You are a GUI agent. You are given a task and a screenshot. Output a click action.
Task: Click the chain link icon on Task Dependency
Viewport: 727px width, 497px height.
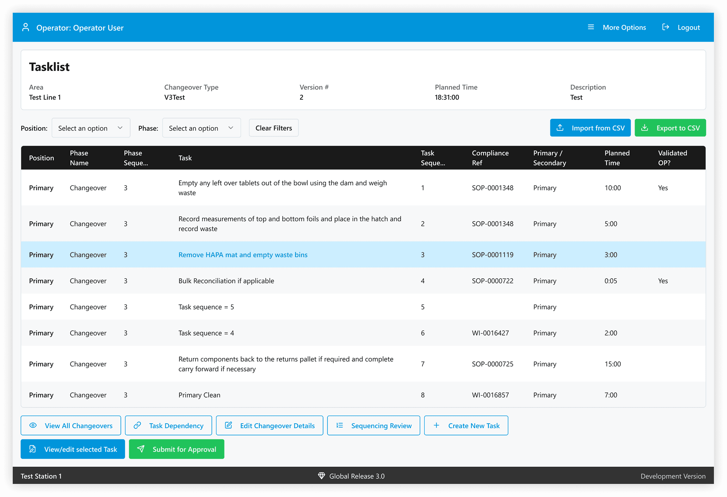[137, 425]
